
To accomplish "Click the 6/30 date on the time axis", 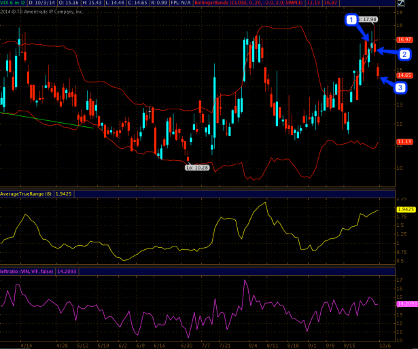I will coord(185,344).
